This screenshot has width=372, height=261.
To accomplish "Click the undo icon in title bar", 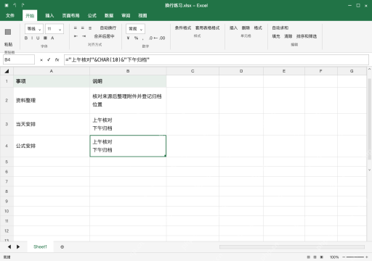I will pyautogui.click(x=15, y=5).
